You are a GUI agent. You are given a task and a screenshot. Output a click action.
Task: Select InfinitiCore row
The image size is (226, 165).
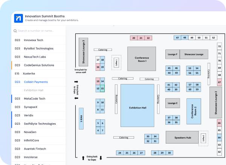[x=38, y=141]
